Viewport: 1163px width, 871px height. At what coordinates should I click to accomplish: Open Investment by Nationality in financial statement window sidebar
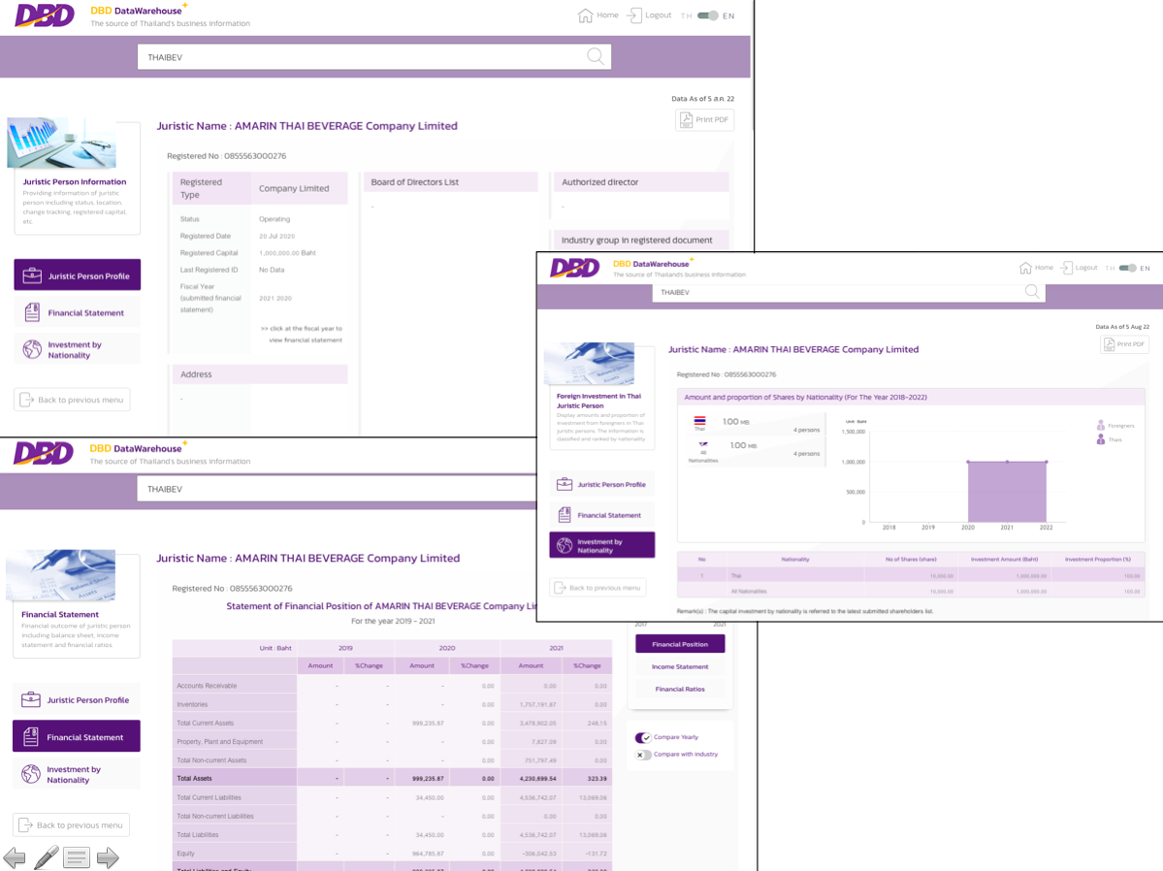pyautogui.click(x=77, y=775)
